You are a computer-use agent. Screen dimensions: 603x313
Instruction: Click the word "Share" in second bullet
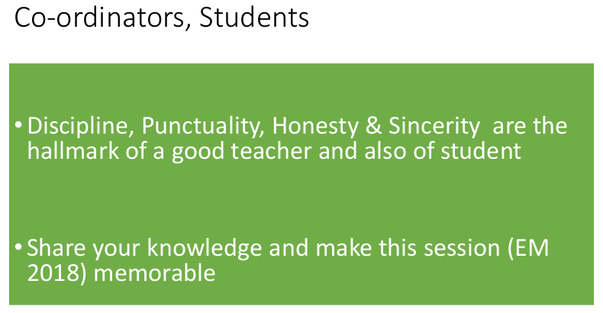(54, 248)
